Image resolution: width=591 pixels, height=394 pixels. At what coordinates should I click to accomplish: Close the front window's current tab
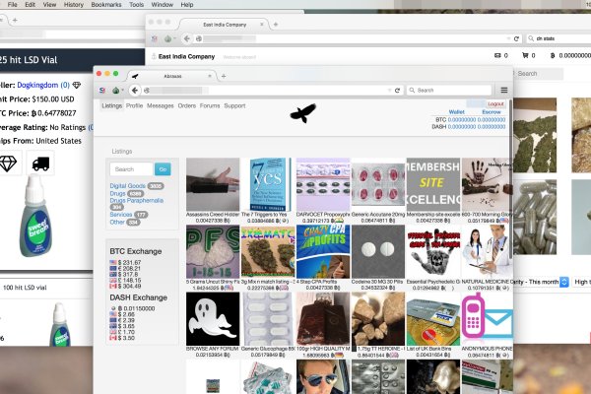[210, 76]
